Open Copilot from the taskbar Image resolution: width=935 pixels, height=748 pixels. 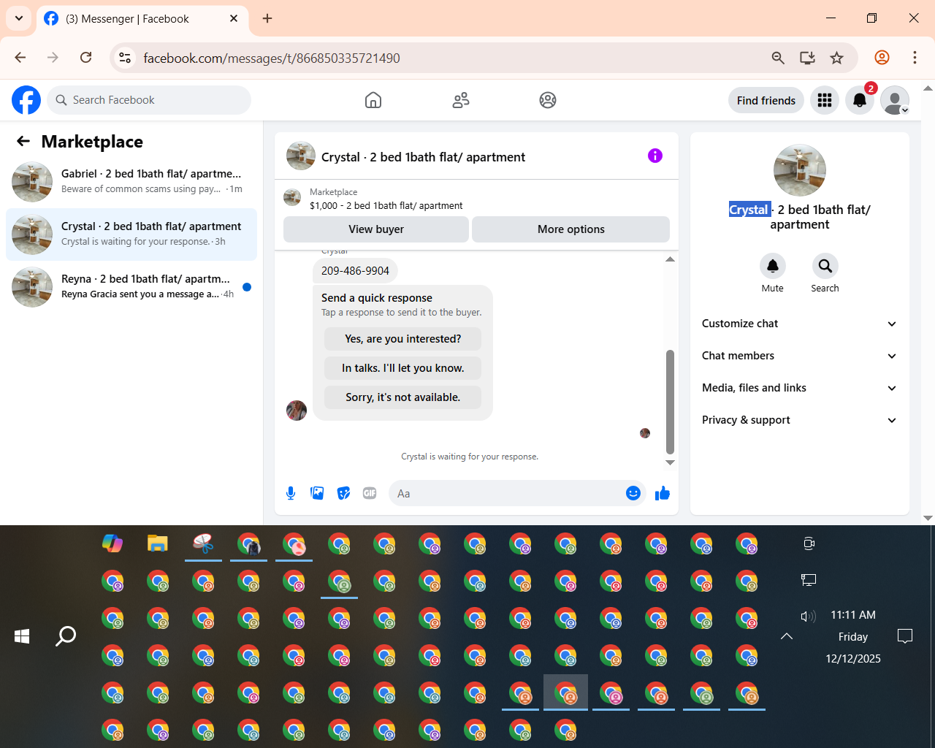click(x=112, y=543)
